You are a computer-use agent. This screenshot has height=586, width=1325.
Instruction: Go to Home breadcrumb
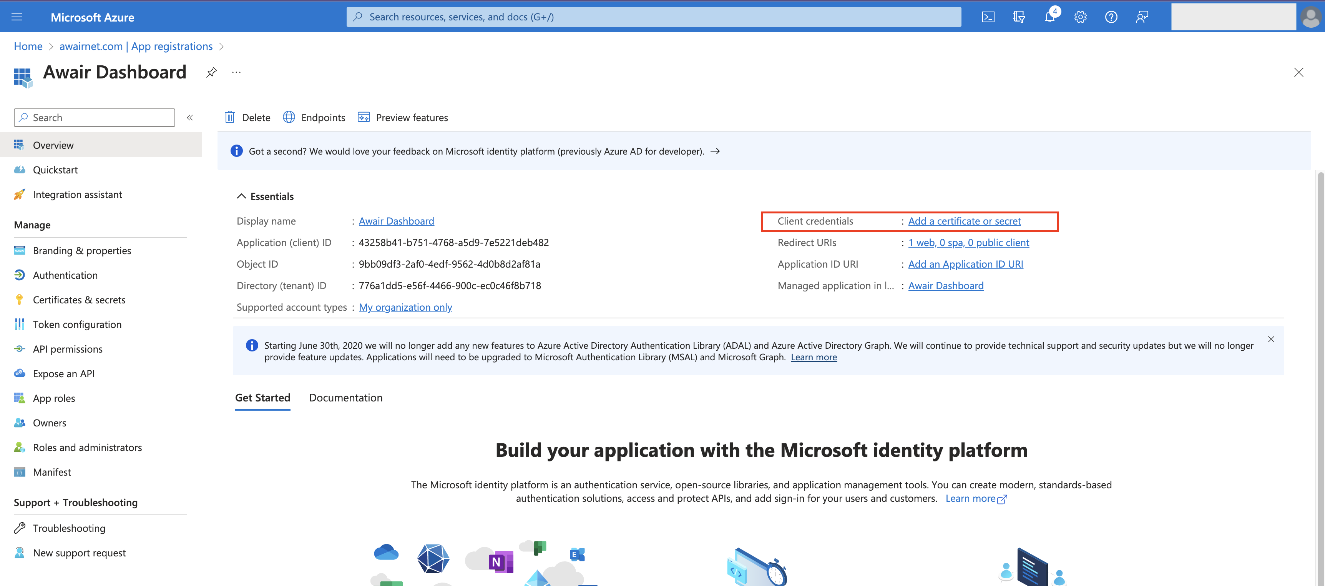click(x=28, y=46)
